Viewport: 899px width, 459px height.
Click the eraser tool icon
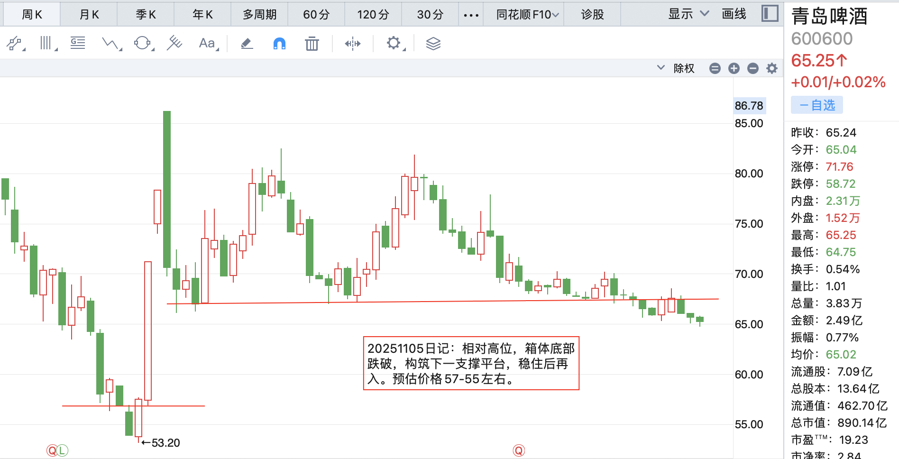(x=247, y=44)
